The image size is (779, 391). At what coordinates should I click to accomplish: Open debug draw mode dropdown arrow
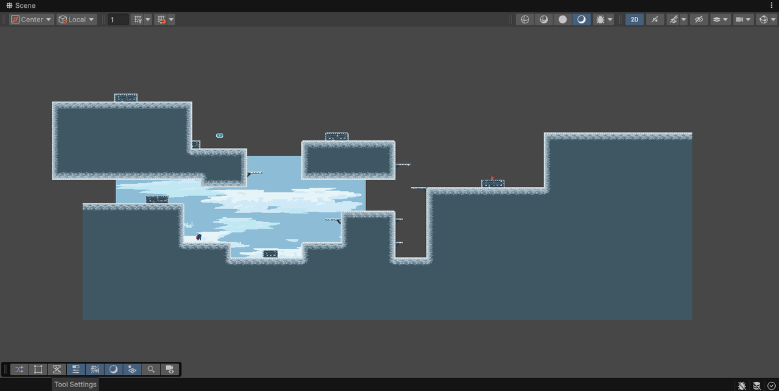pyautogui.click(x=610, y=19)
